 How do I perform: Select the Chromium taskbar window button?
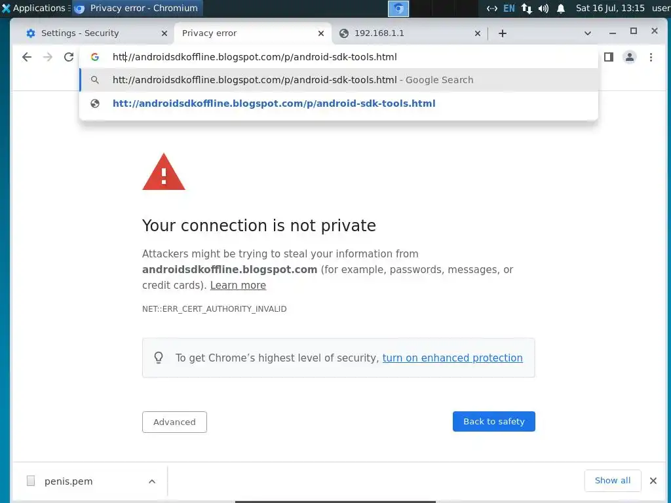[137, 8]
